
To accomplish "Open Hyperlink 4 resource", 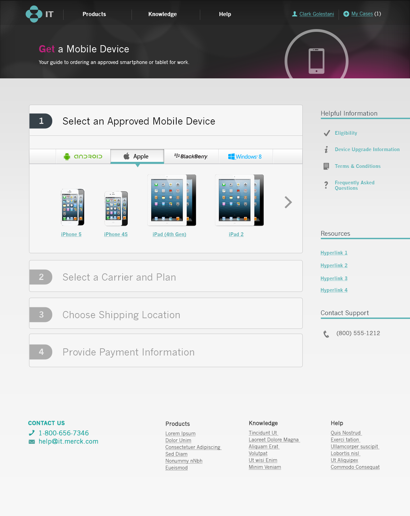I will pos(334,290).
